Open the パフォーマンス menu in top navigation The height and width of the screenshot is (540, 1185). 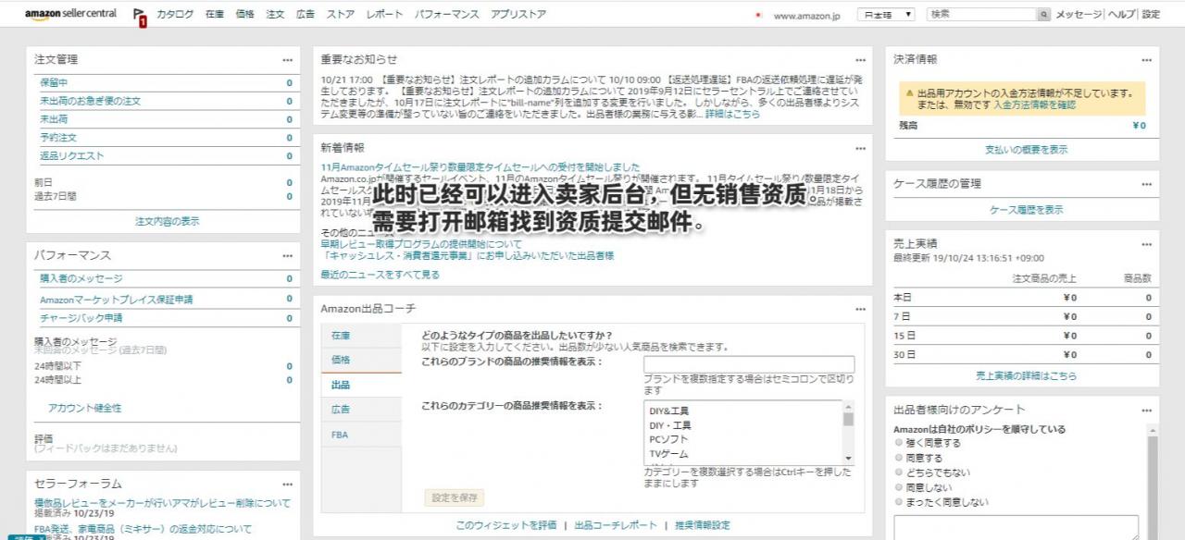tap(447, 15)
